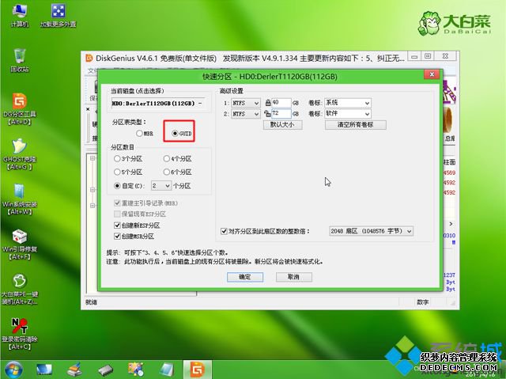Click the notepad taskbar icon
This screenshot has width=506, height=379.
click(x=167, y=370)
